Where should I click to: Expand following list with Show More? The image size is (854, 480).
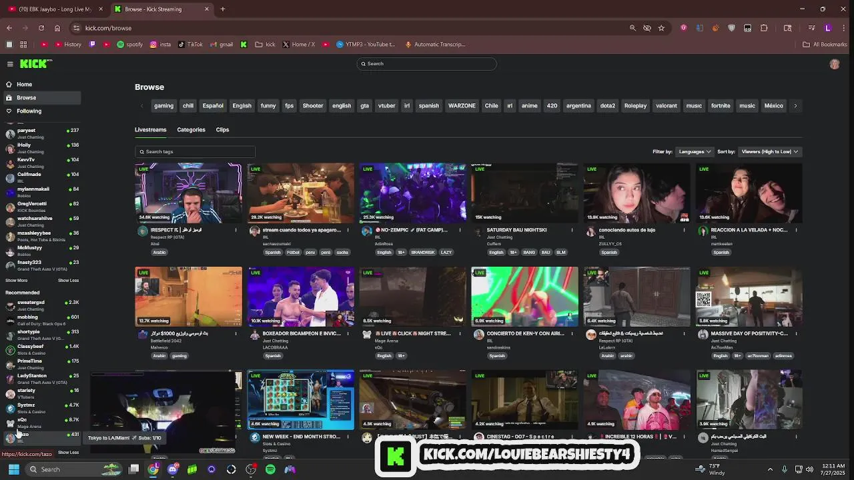coord(17,280)
